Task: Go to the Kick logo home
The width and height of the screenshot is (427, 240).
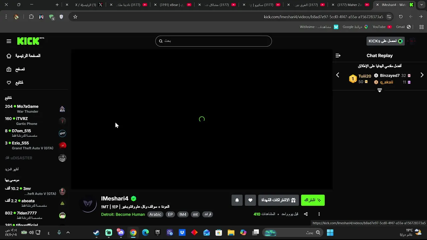Action: click(30, 41)
